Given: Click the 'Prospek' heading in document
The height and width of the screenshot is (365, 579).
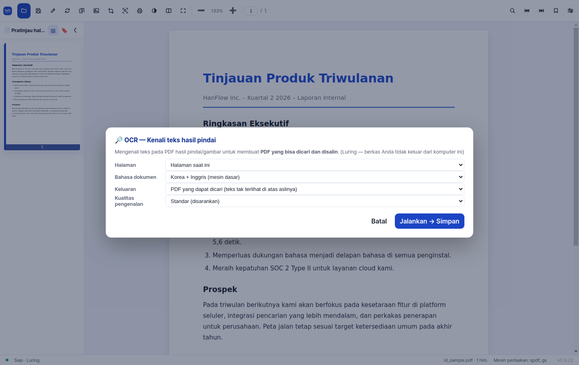Looking at the screenshot, I should pos(220,289).
